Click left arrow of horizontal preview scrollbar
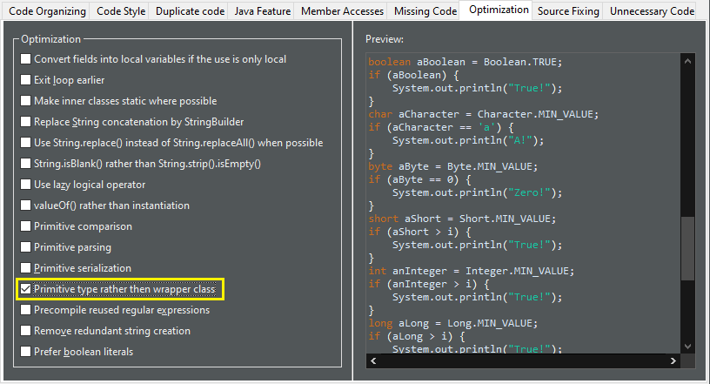 point(373,360)
